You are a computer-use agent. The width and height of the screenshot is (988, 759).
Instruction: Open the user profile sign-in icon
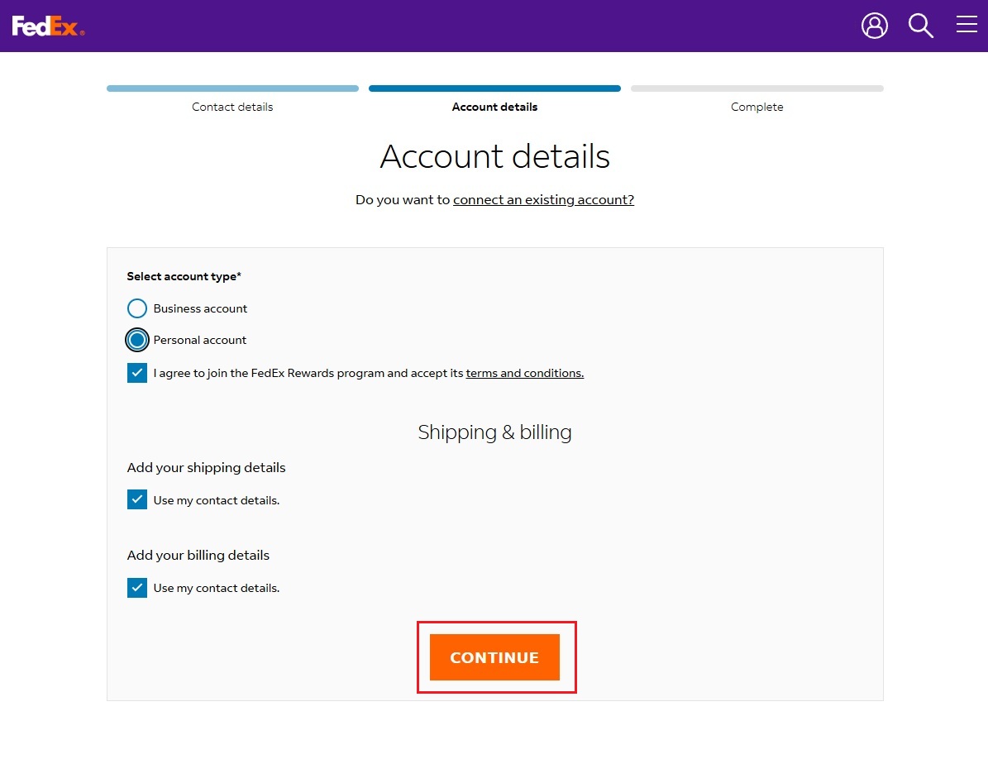coord(874,26)
